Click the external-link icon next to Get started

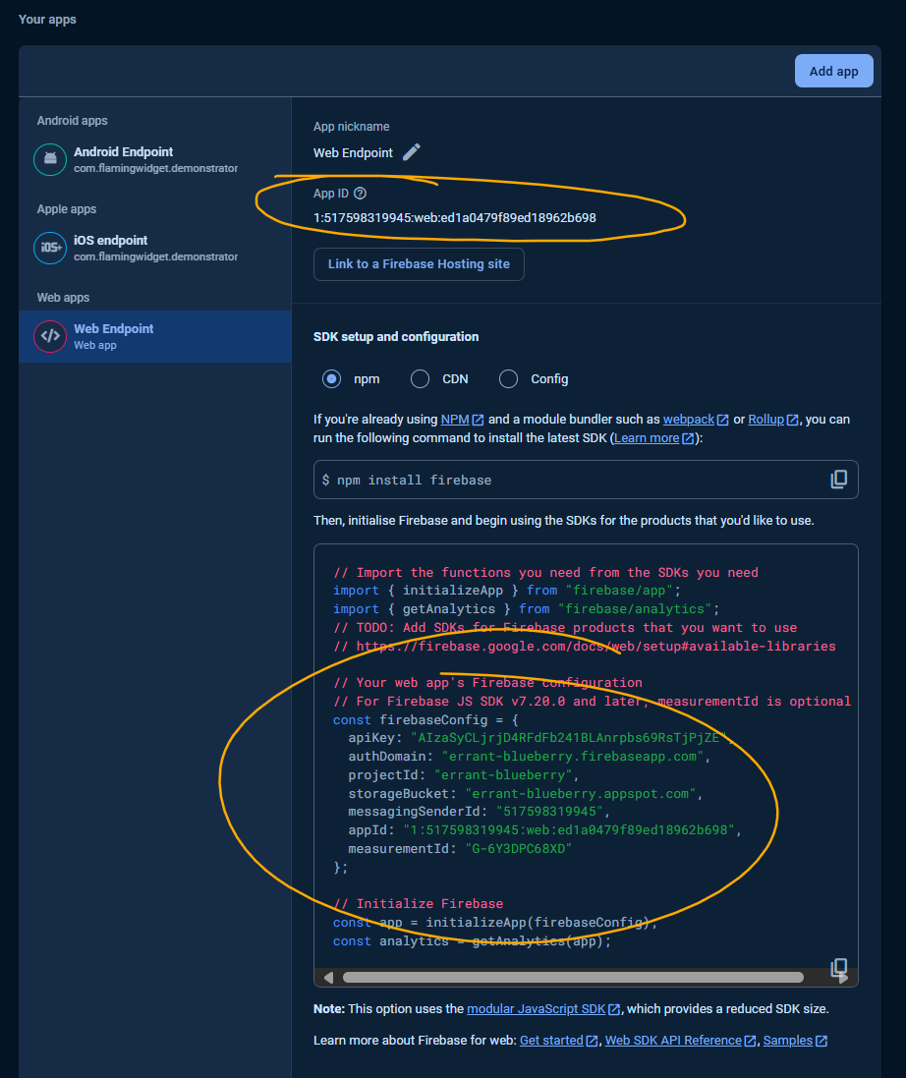tap(592, 1041)
